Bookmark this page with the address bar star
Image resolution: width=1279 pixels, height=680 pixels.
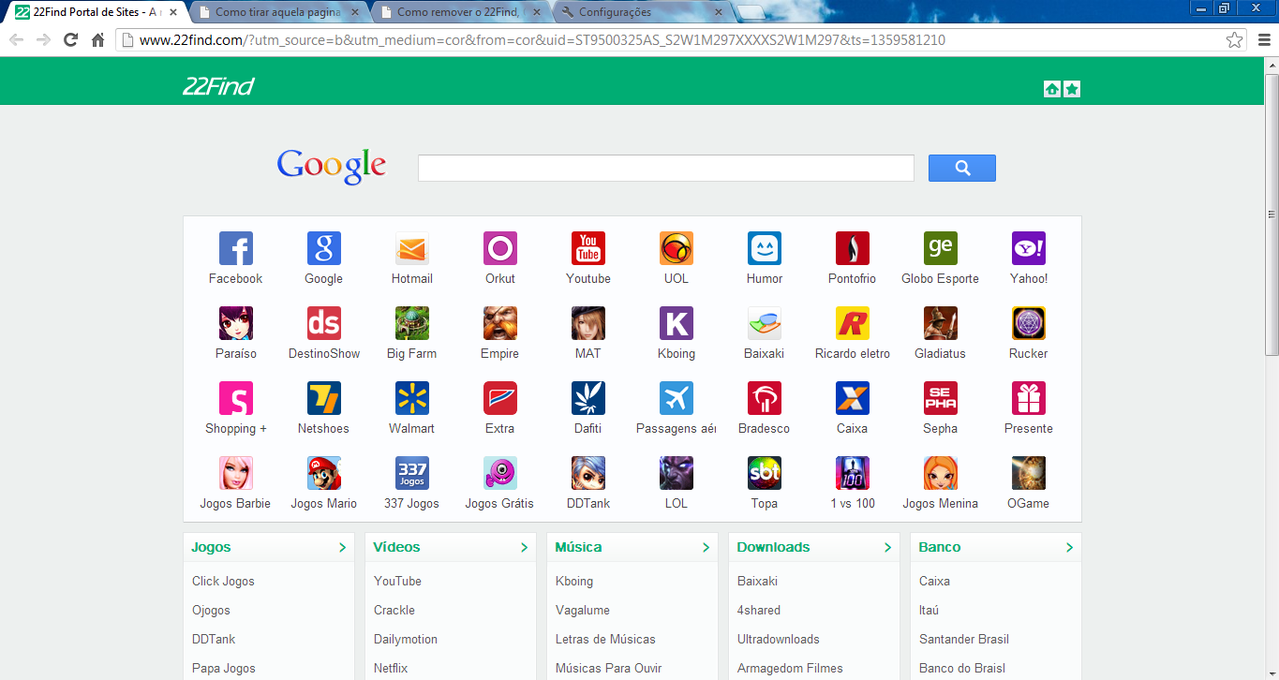click(x=1235, y=40)
